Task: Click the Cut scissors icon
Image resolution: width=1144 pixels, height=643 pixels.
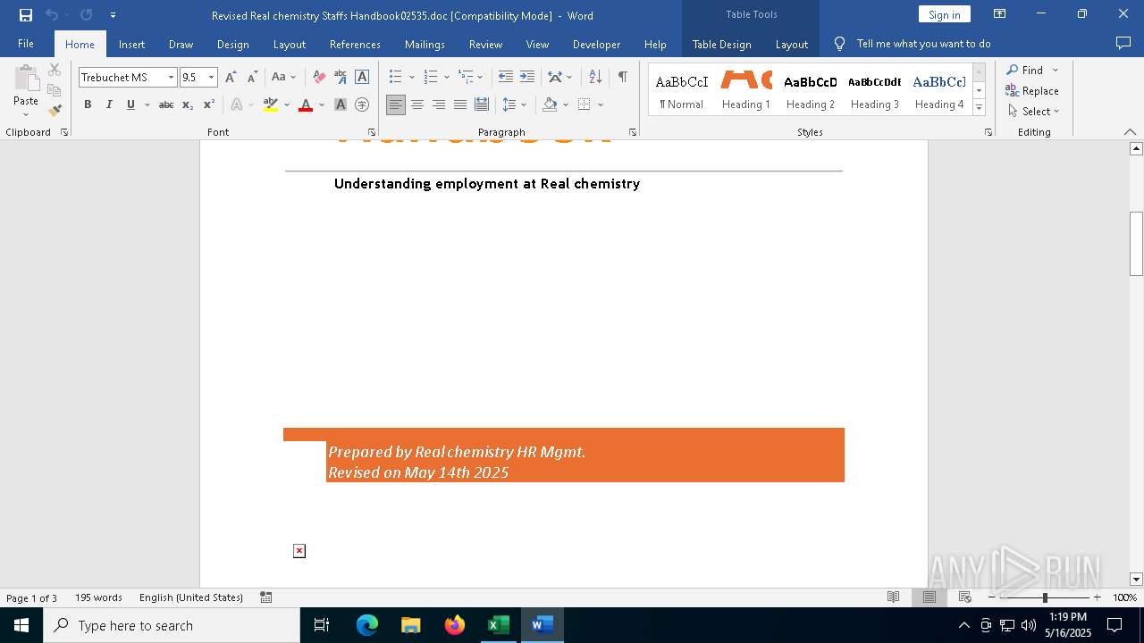Action: coord(55,70)
